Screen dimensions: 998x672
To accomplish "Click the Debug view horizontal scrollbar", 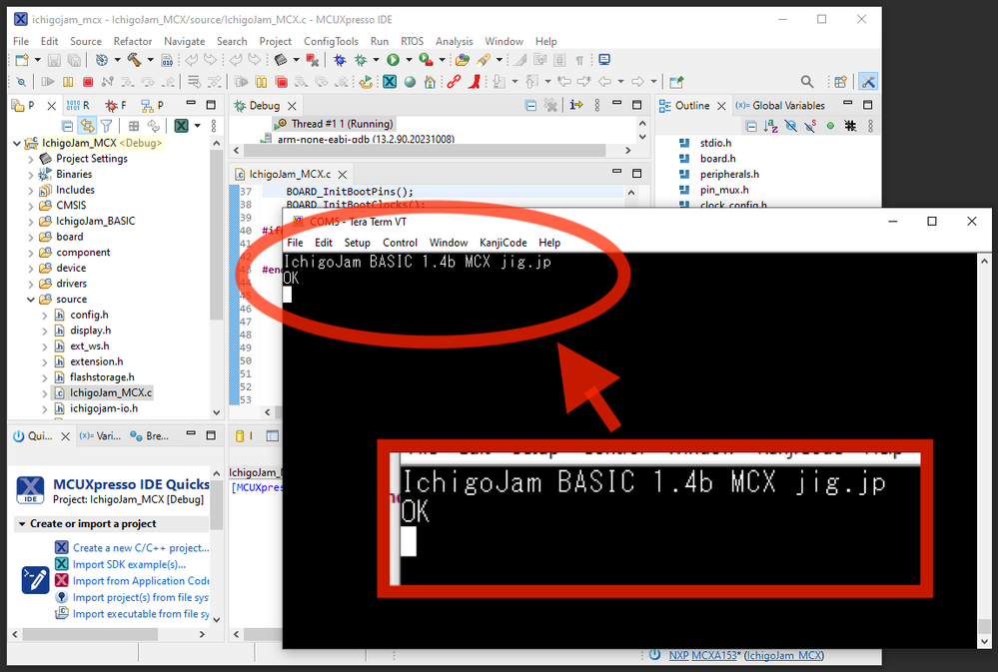I will 424,151.
